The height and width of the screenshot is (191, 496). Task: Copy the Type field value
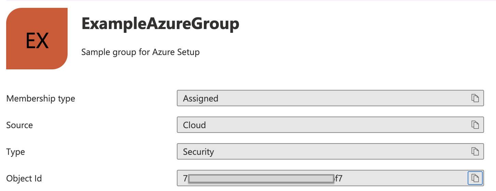[475, 151]
